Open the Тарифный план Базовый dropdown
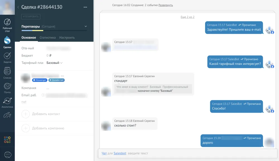The width and height of the screenshot is (279, 161). pyautogui.click(x=54, y=63)
